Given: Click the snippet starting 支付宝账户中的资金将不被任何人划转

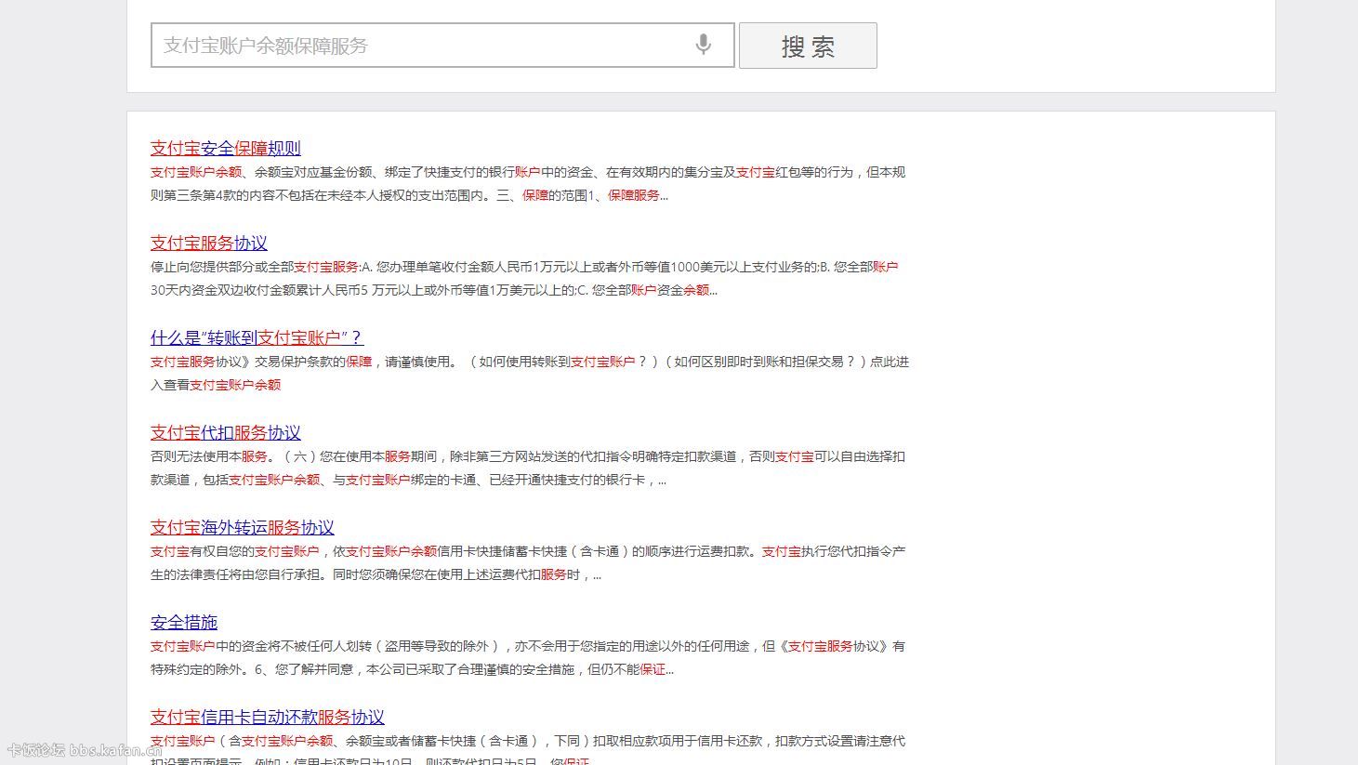Looking at the screenshot, I should [528, 658].
